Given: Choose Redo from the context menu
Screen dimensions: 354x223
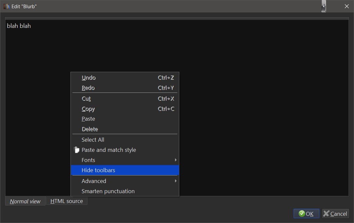Looking at the screenshot, I should click(88, 88).
